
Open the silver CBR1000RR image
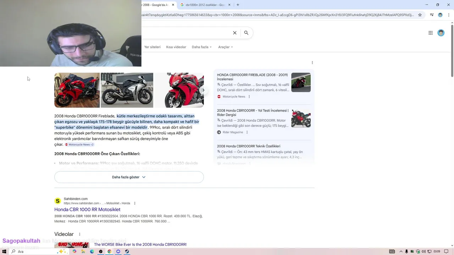pyautogui.click(x=127, y=90)
